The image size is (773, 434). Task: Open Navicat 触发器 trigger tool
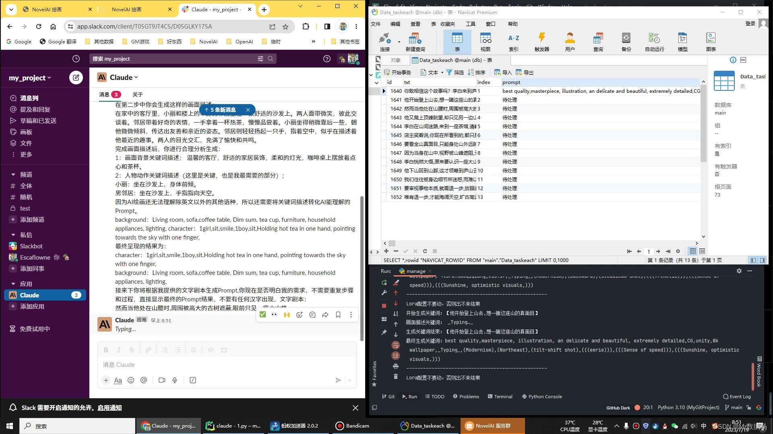pos(542,42)
